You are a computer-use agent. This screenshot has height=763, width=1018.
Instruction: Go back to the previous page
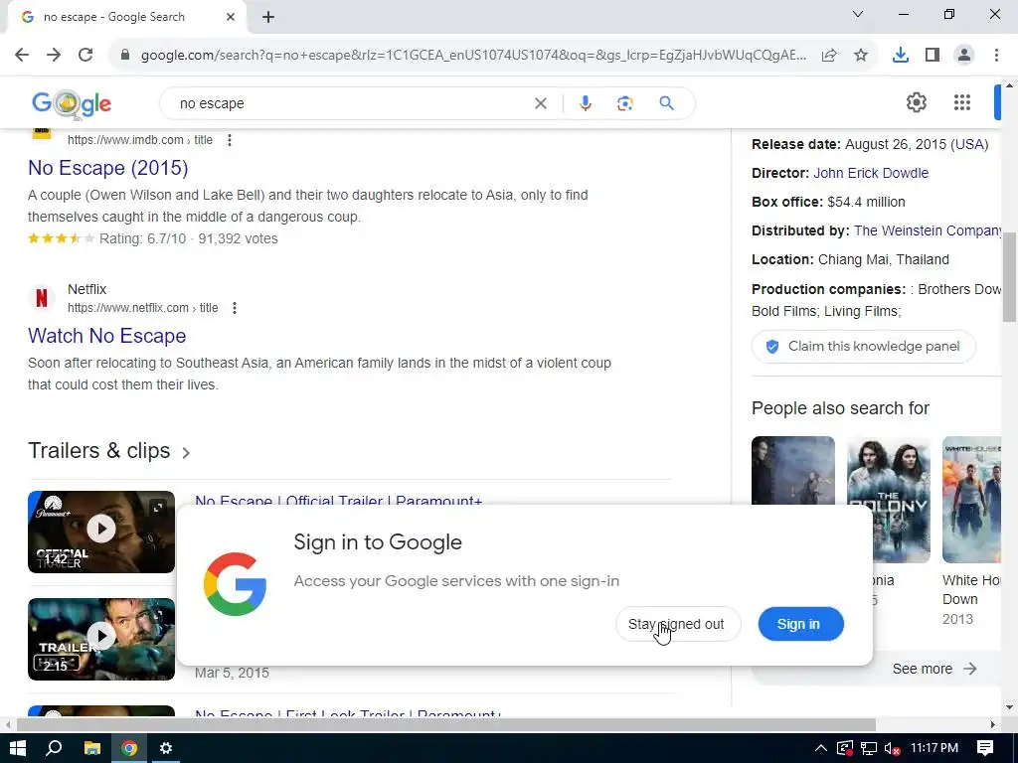(x=22, y=56)
